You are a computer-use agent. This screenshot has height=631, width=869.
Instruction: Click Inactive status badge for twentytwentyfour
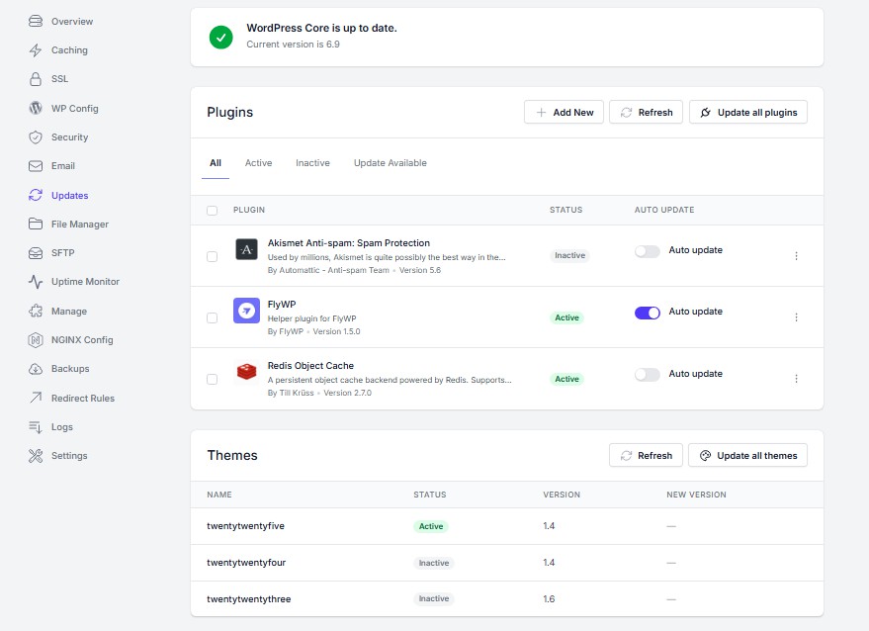click(x=434, y=563)
